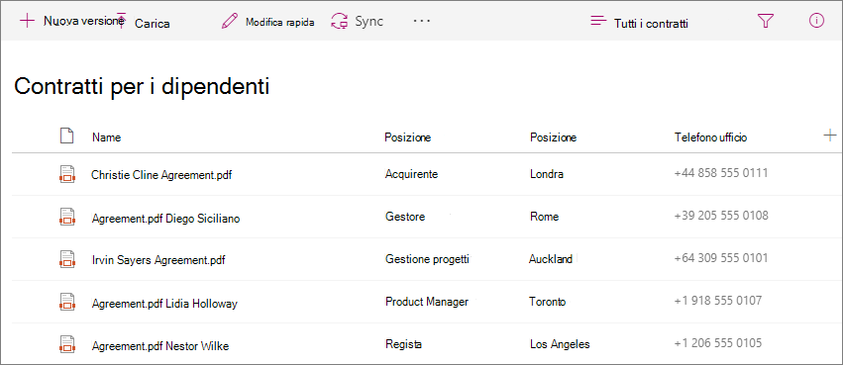Click the first Posizione column header
Screen dimensions: 843x365
[x=407, y=137]
